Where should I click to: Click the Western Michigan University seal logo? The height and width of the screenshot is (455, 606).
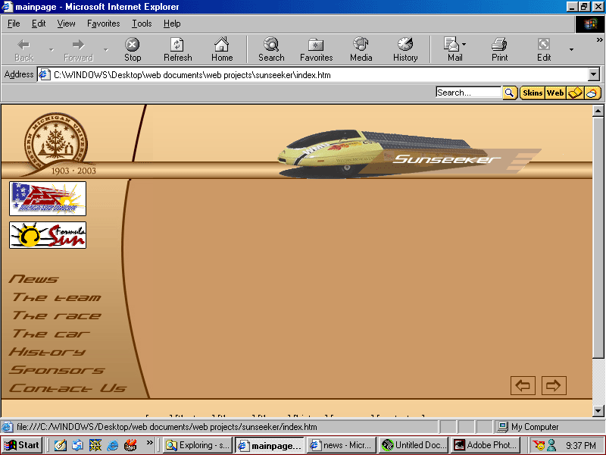pos(56,146)
